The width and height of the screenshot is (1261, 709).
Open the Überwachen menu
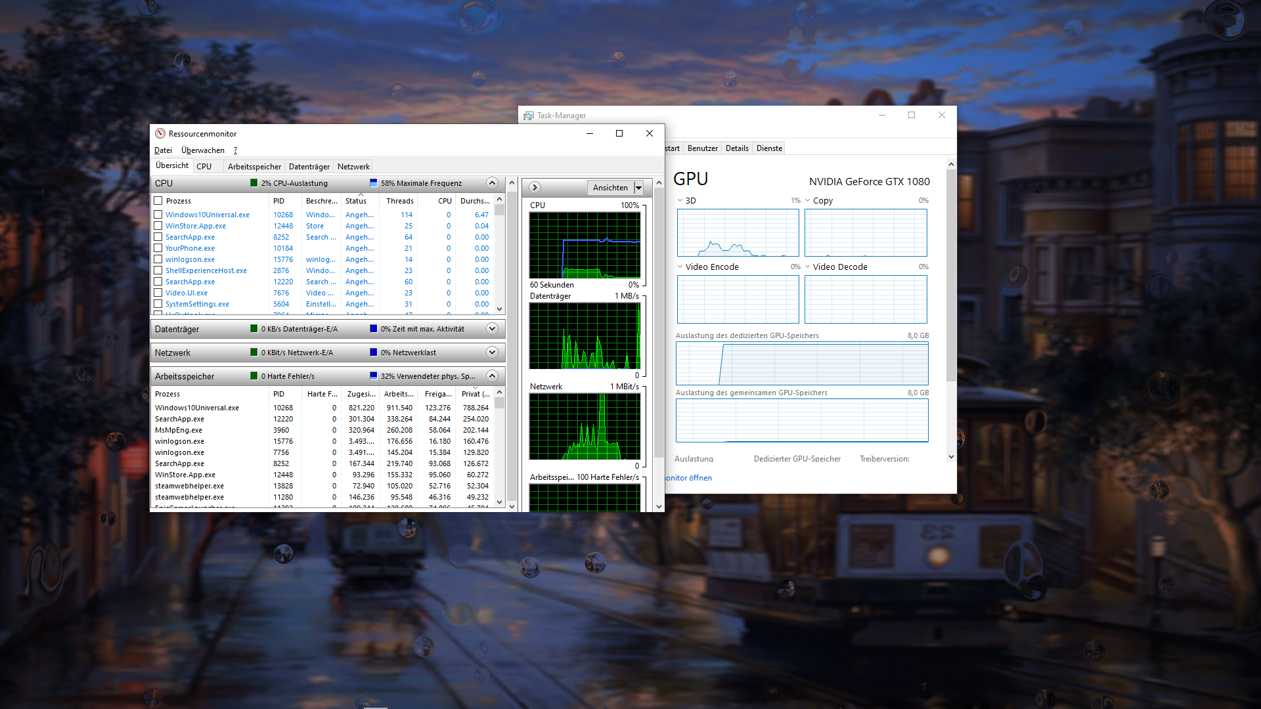click(x=202, y=150)
